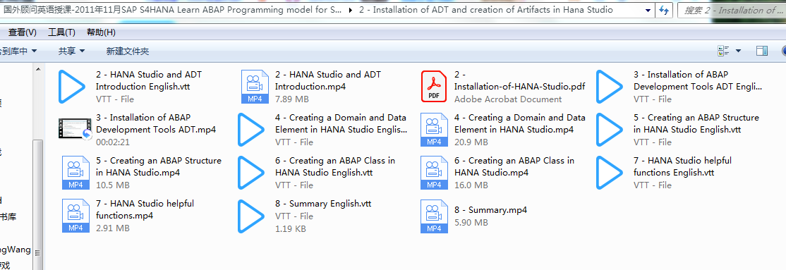Select the '2 - HANA Studio and ADT Introduction.mp4' icon
Screen dimensions: 786x270
[255, 87]
